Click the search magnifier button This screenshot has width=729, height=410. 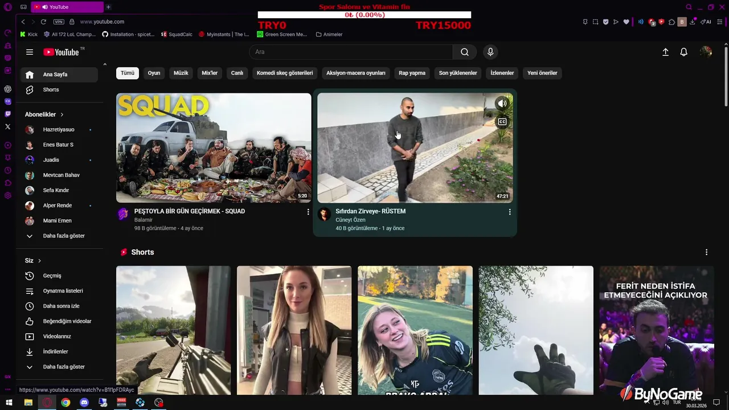(465, 52)
